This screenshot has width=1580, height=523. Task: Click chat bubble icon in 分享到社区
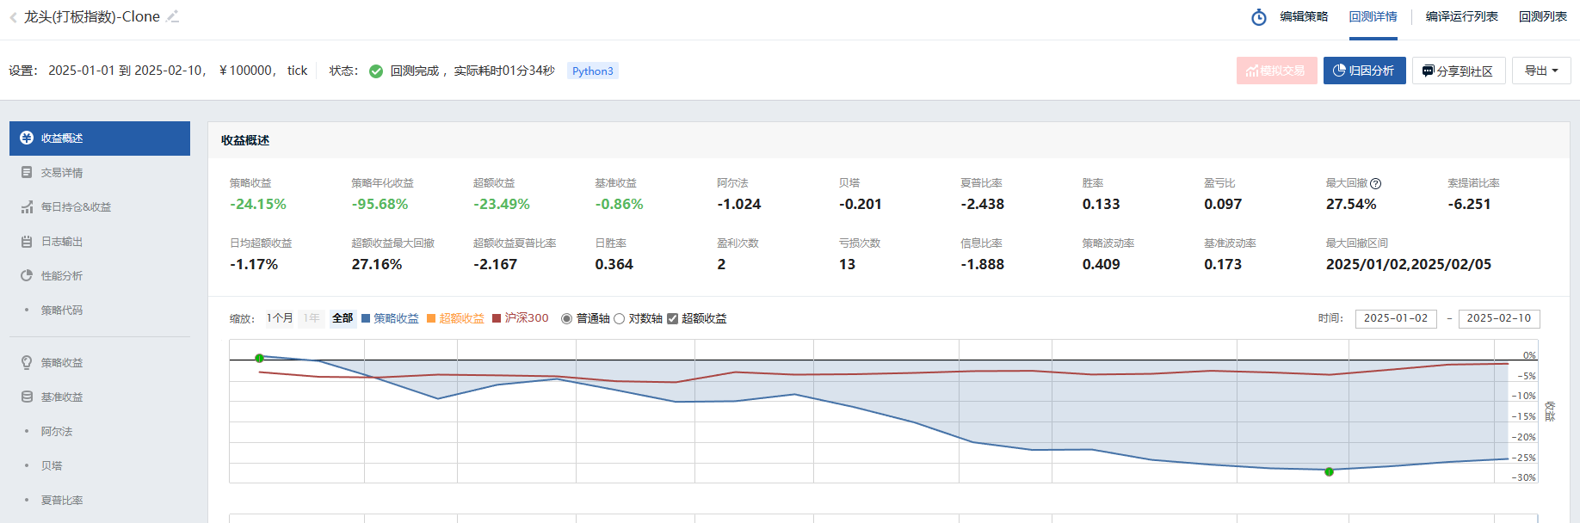[1428, 71]
